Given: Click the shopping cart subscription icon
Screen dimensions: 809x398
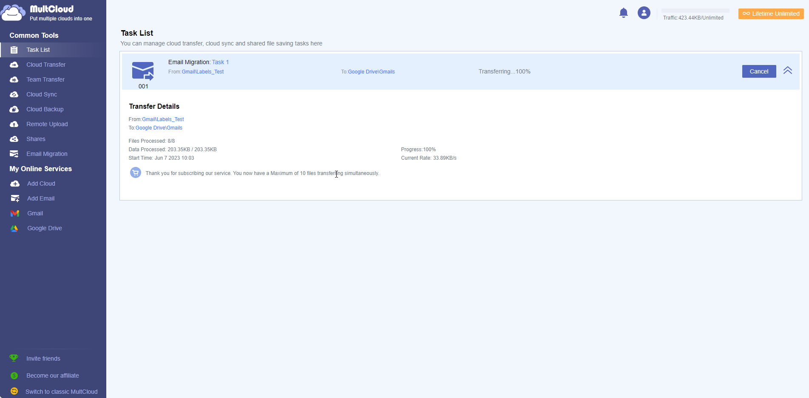Looking at the screenshot, I should coord(136,172).
